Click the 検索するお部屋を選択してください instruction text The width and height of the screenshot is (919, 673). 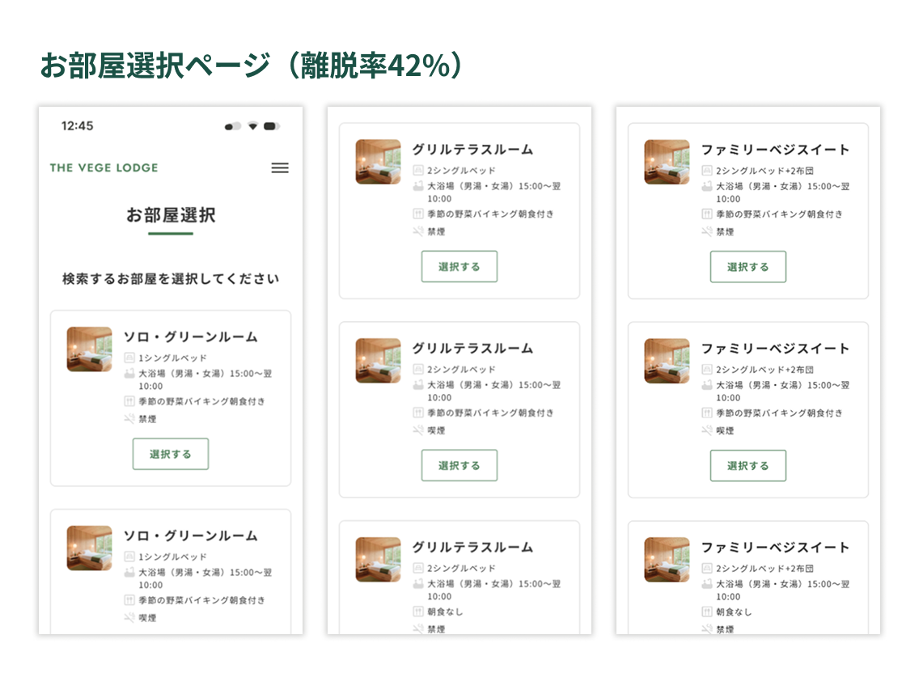[171, 278]
